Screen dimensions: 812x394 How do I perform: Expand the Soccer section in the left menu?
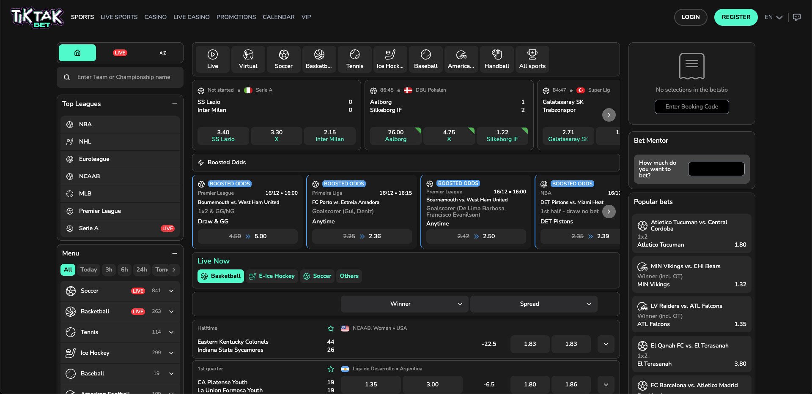point(171,291)
